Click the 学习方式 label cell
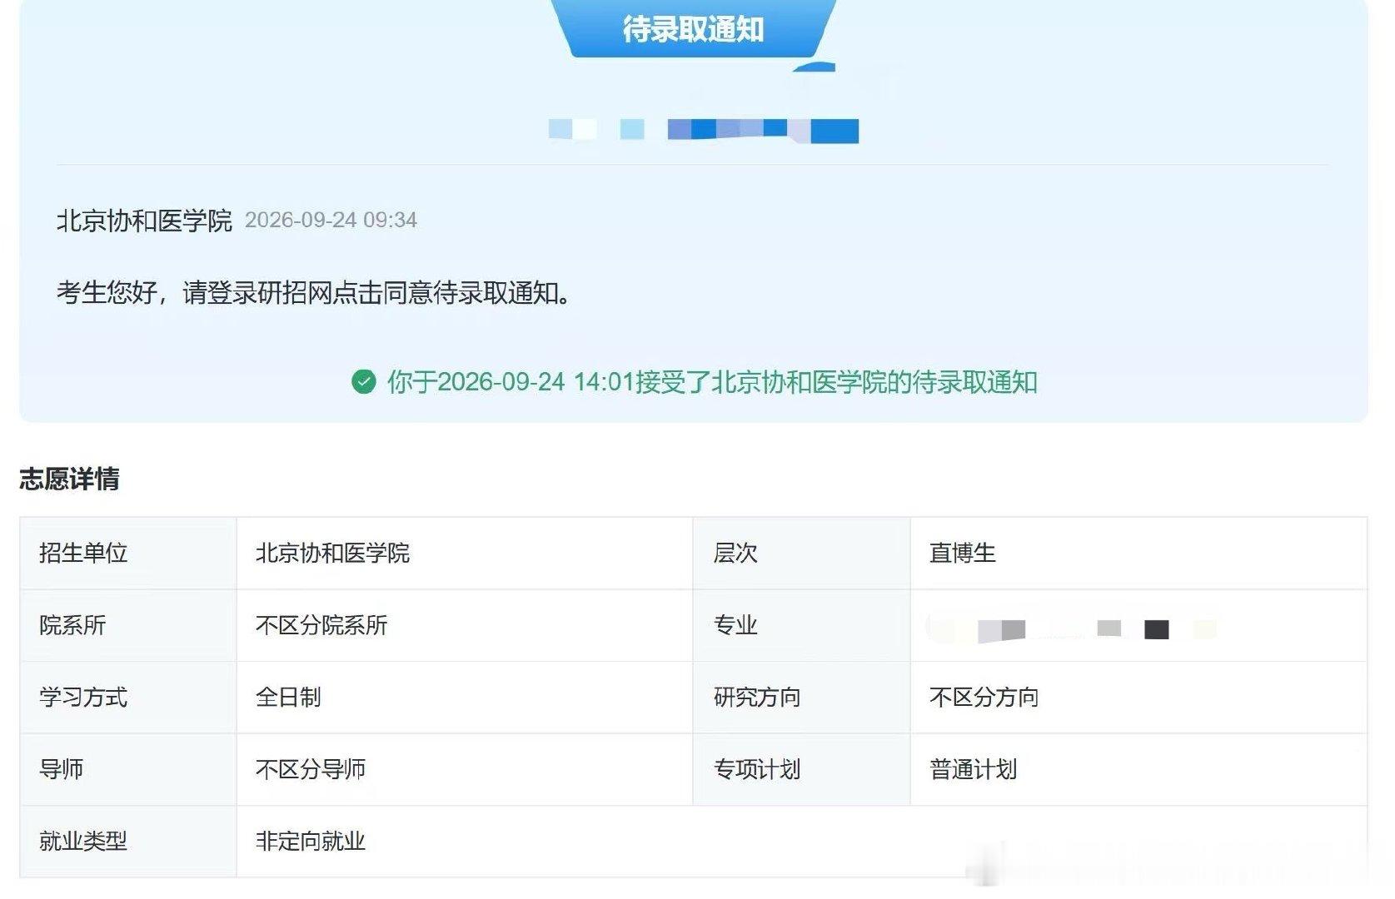This screenshot has height=899, width=1395. [128, 698]
